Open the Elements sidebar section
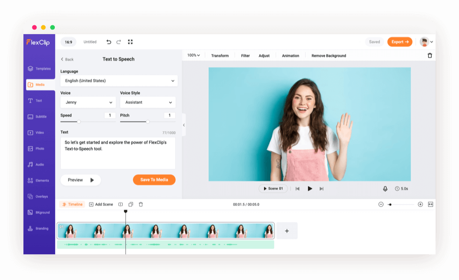The width and height of the screenshot is (459, 280). coord(38,181)
